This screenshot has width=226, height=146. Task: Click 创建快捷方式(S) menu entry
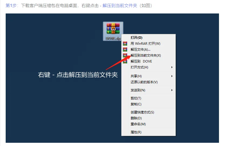tap(142, 112)
